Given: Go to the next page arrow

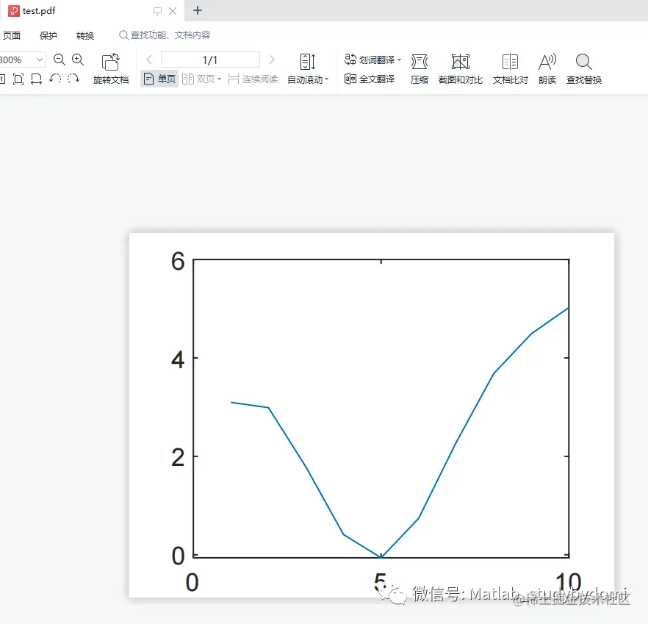Looking at the screenshot, I should point(272,60).
